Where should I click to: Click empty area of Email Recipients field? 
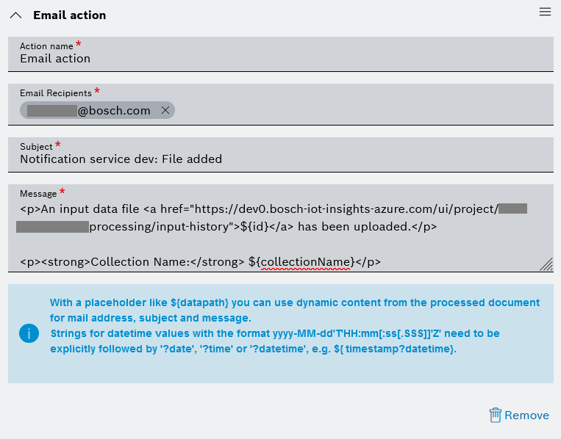click(360, 111)
